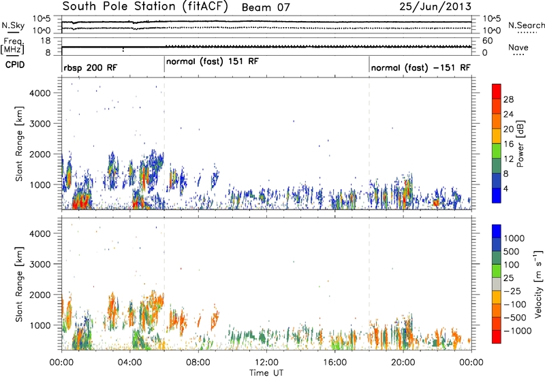Screen dimensions: 545x377
Task: Click the 'Velocity [m s⁻¹]' colorbar title
Action: coord(538,284)
